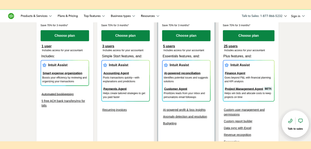Open AI-powered reconciliation details
The height and width of the screenshot is (149, 311).
(x=182, y=73)
